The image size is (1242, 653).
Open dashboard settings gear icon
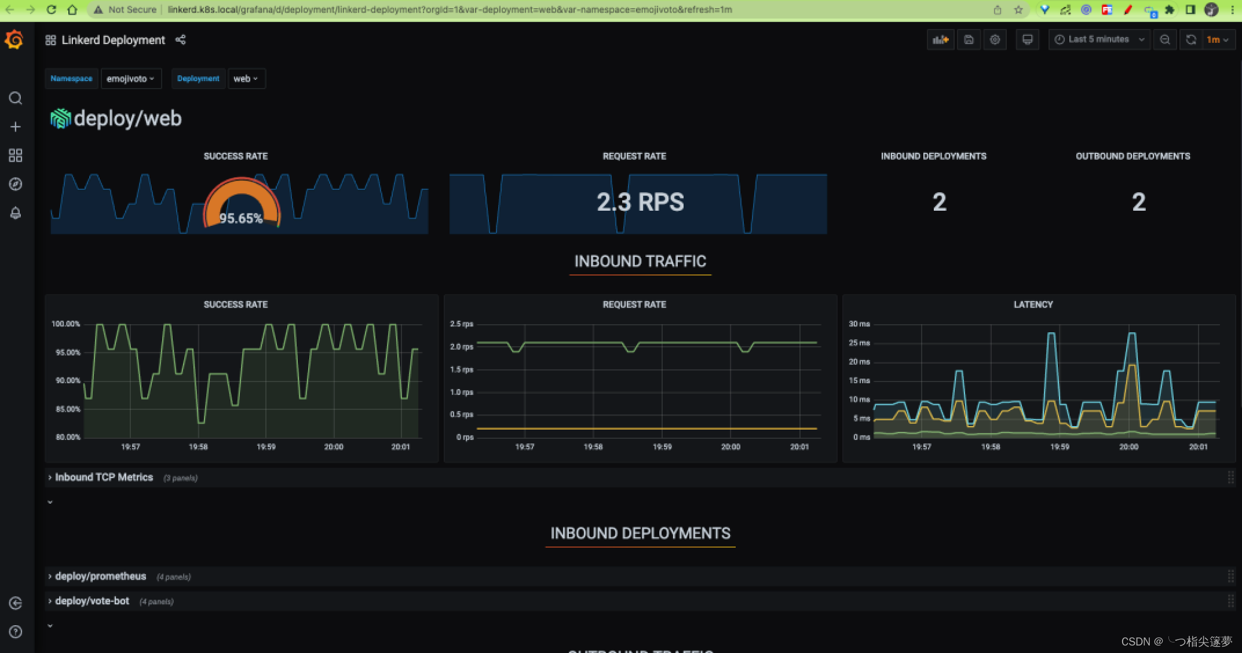995,40
